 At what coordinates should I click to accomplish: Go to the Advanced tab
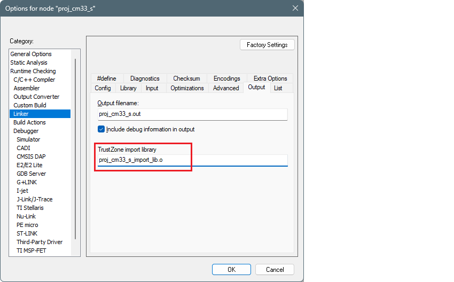point(226,88)
